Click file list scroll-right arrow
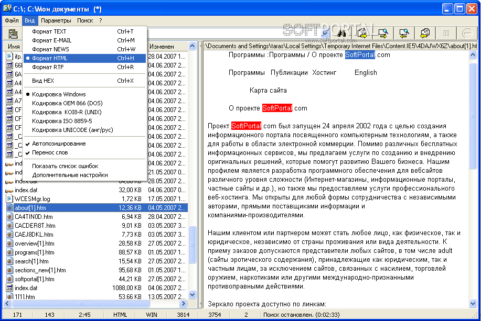 pos(184,304)
